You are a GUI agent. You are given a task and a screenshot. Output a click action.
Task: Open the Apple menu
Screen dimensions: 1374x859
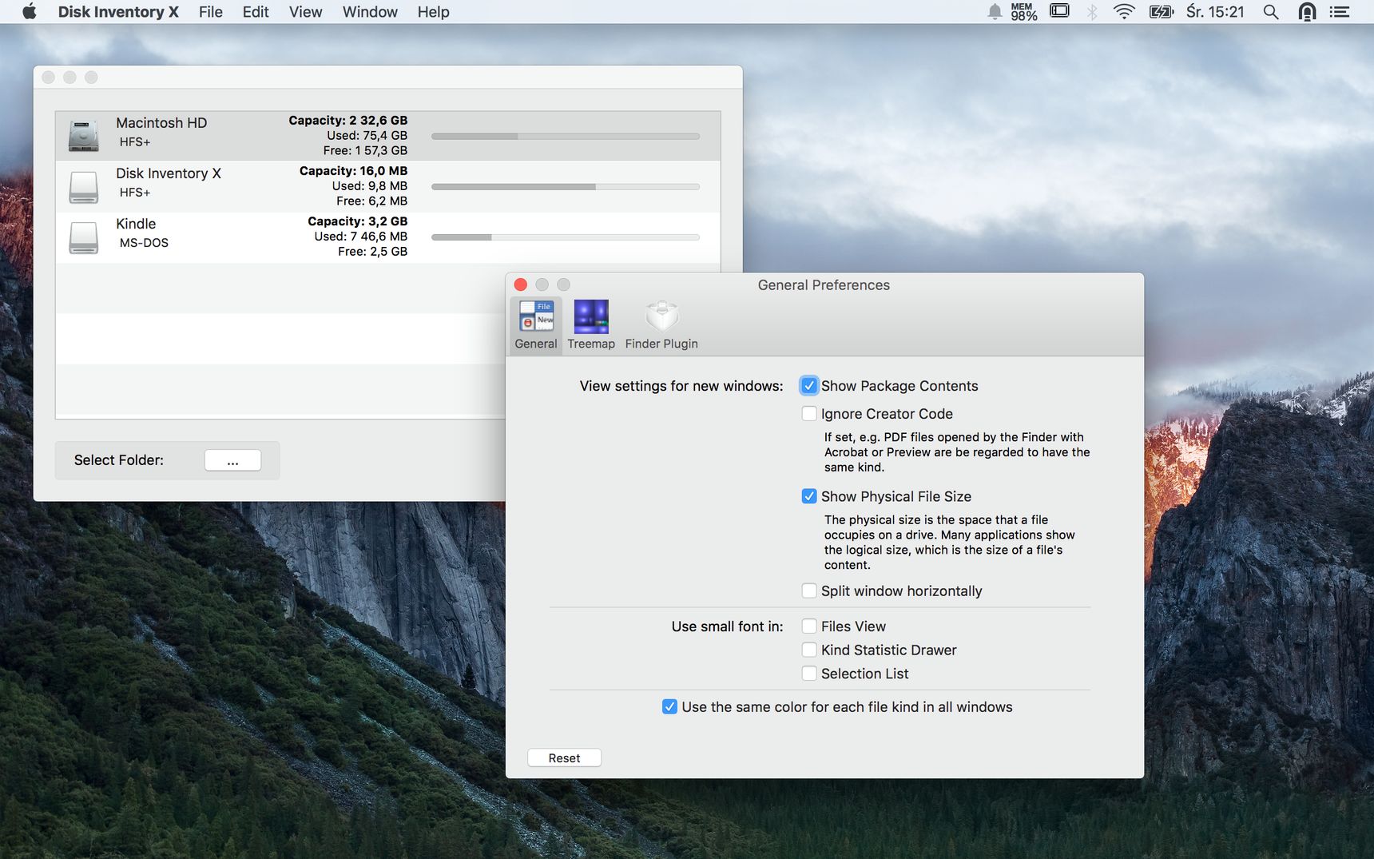click(30, 11)
